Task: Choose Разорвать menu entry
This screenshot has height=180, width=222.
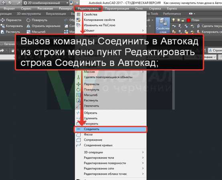Action: click(x=111, y=124)
